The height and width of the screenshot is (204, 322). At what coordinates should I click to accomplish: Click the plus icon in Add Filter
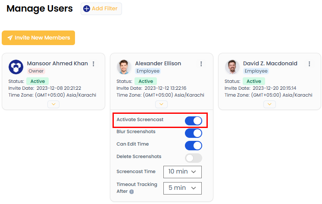pyautogui.click(x=87, y=9)
